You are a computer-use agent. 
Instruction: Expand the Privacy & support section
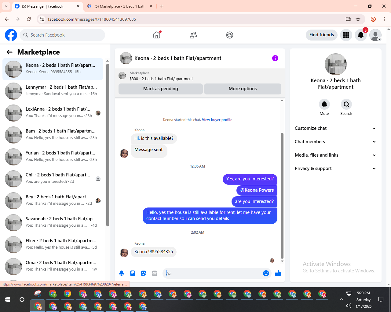[x=335, y=168]
